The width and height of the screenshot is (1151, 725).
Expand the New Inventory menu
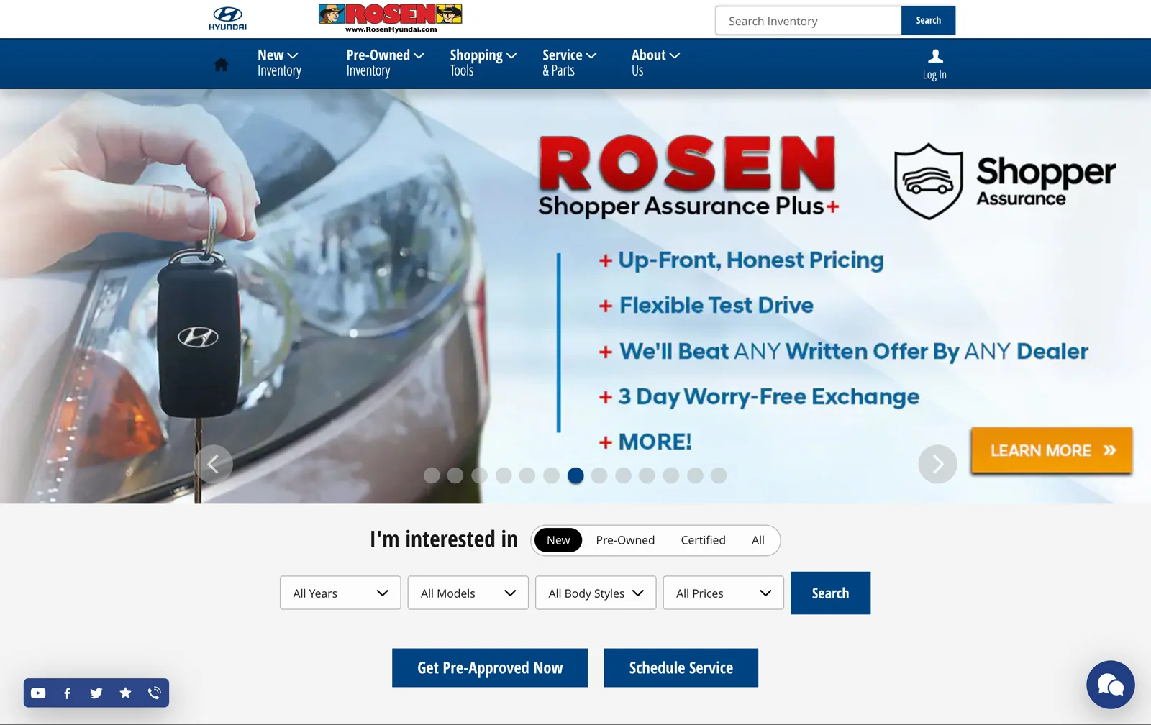click(279, 63)
